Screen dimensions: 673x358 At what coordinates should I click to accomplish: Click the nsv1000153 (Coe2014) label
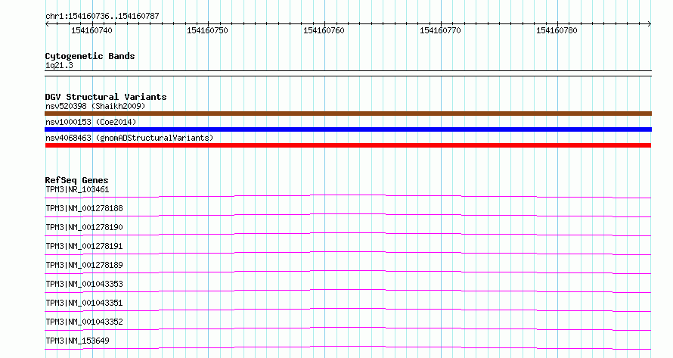(91, 122)
